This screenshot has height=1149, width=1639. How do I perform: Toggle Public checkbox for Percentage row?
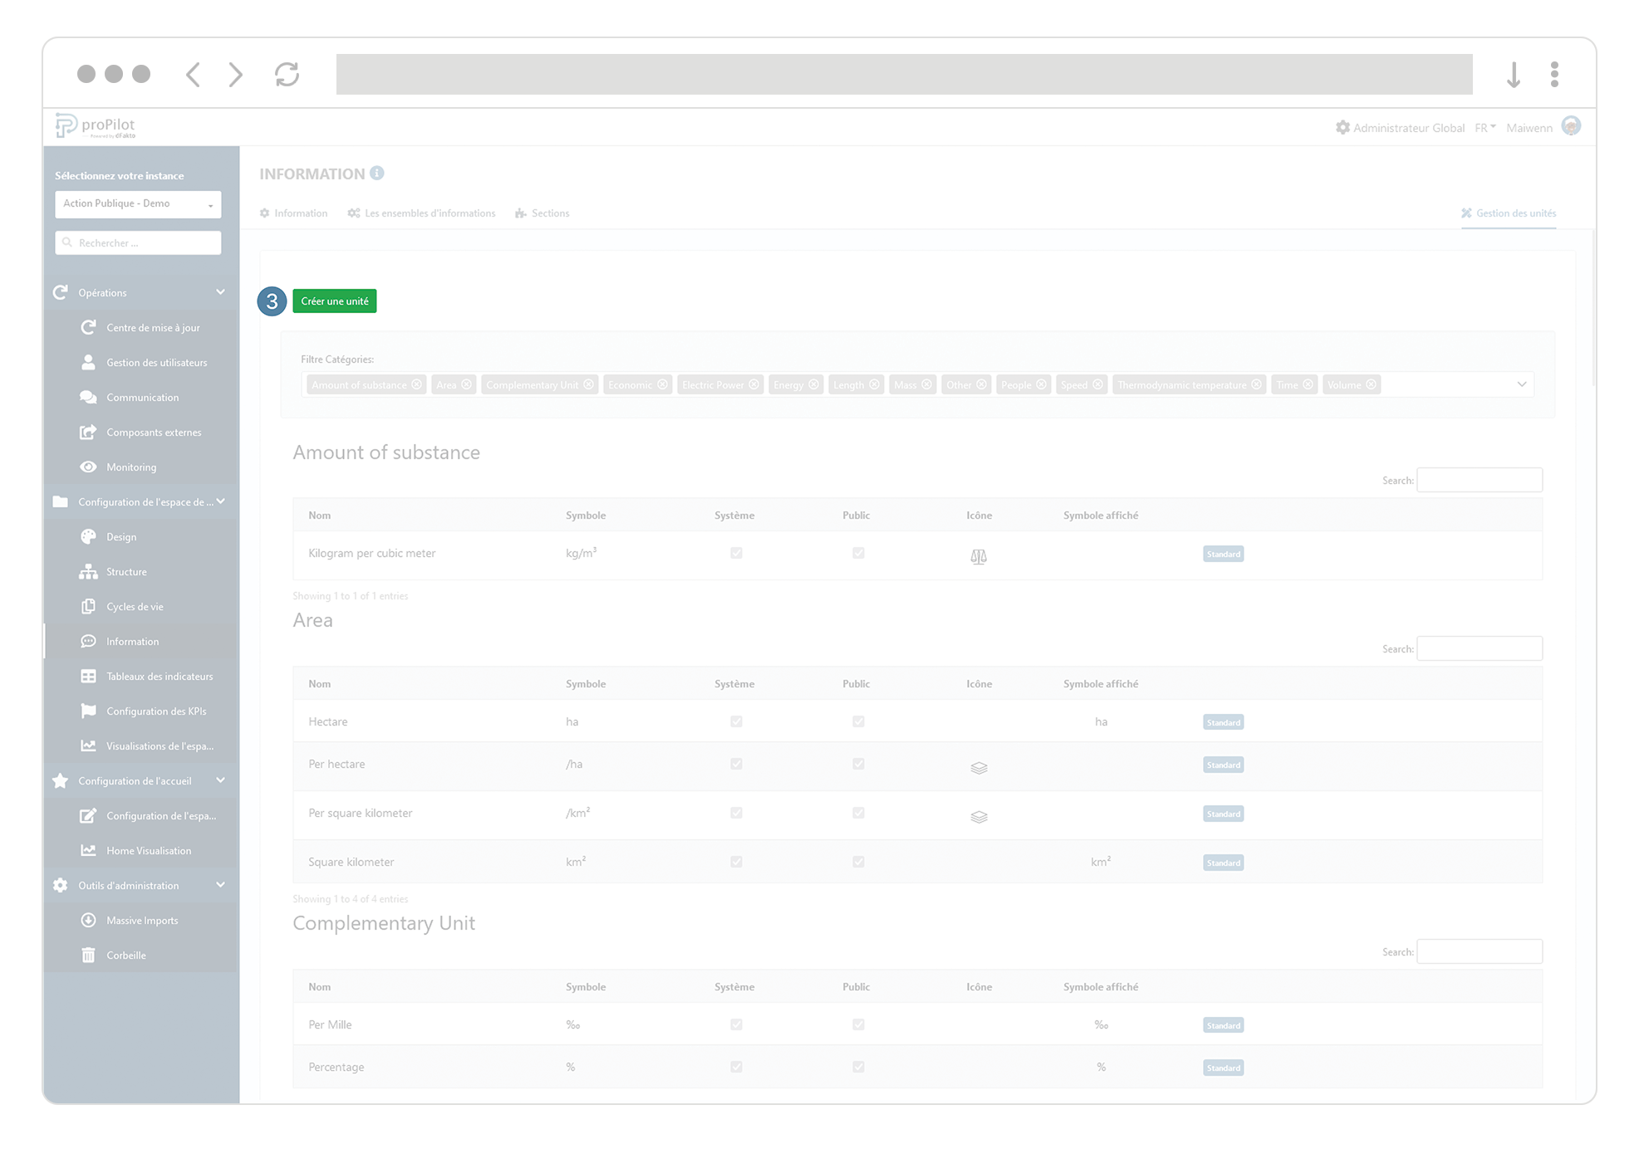click(x=858, y=1067)
